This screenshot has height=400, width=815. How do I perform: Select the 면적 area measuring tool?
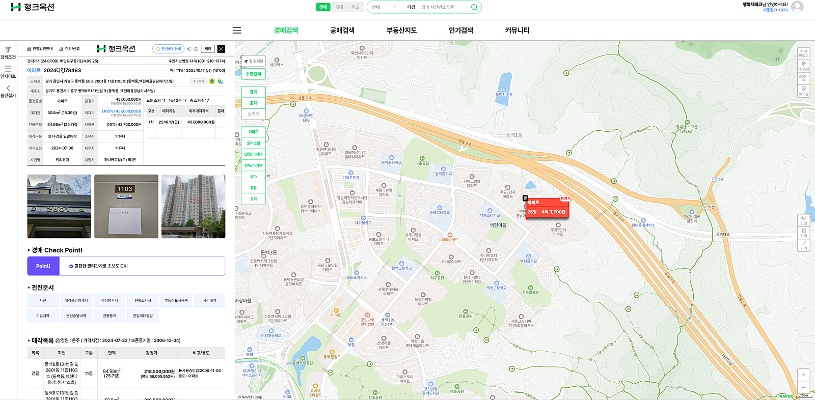804,233
